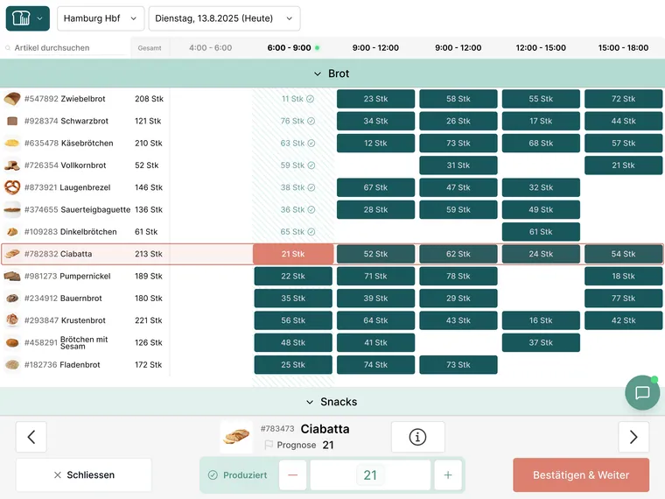This screenshot has width=665, height=499.
Task: Click the large Ciabatta detail thumbnail
Action: [236, 437]
